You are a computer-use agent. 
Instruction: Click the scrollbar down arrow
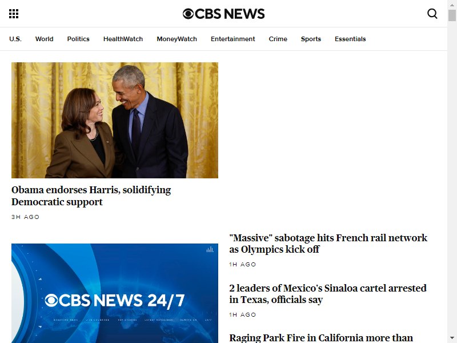click(x=452, y=338)
